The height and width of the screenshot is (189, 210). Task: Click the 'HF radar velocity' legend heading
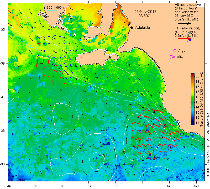click(187, 28)
